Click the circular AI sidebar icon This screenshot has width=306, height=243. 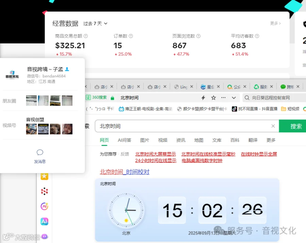(x=44, y=206)
